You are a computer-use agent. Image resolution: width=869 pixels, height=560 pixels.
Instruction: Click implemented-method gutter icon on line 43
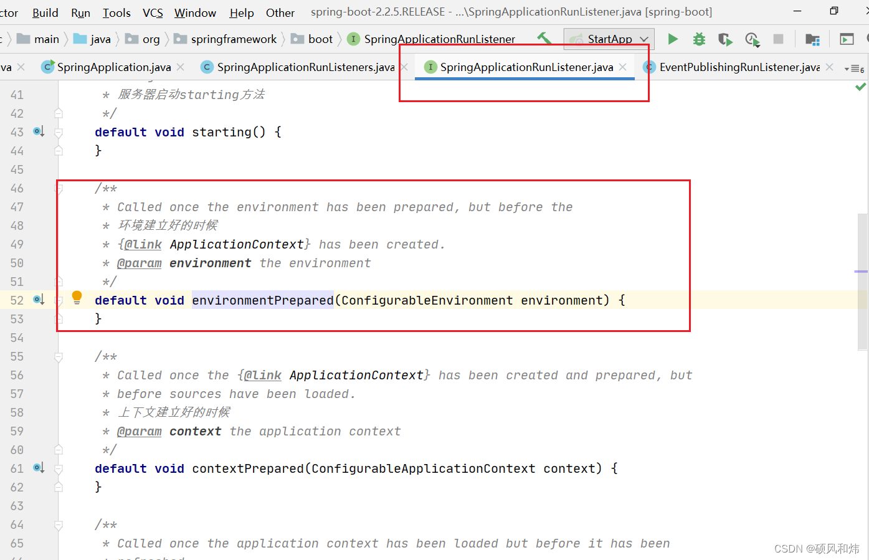39,131
